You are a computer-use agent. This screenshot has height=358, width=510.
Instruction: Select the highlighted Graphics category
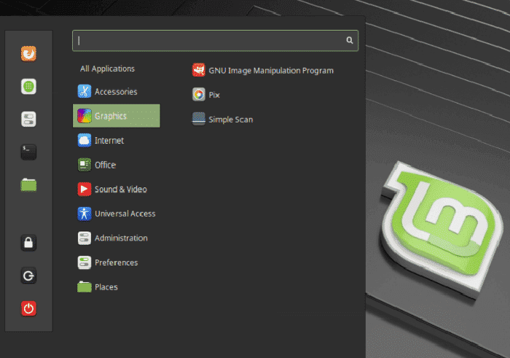click(x=117, y=116)
